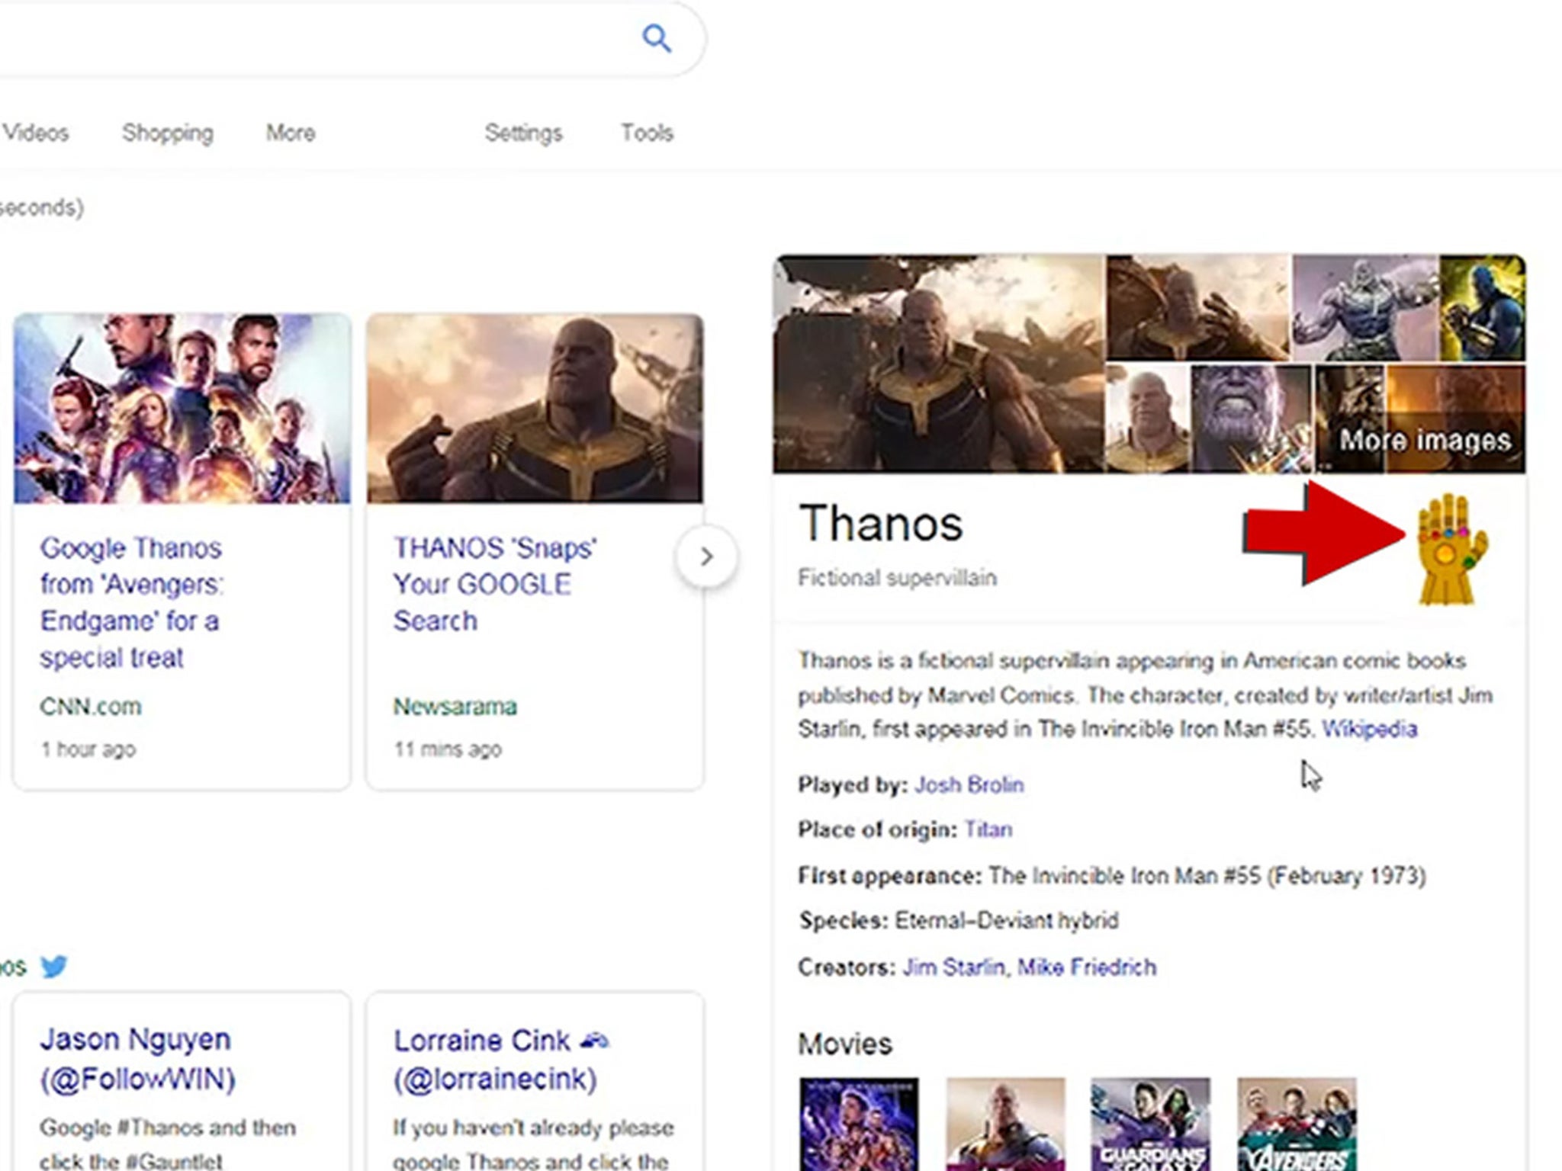Click the 'Thanos' knowledge panel title

pos(881,524)
